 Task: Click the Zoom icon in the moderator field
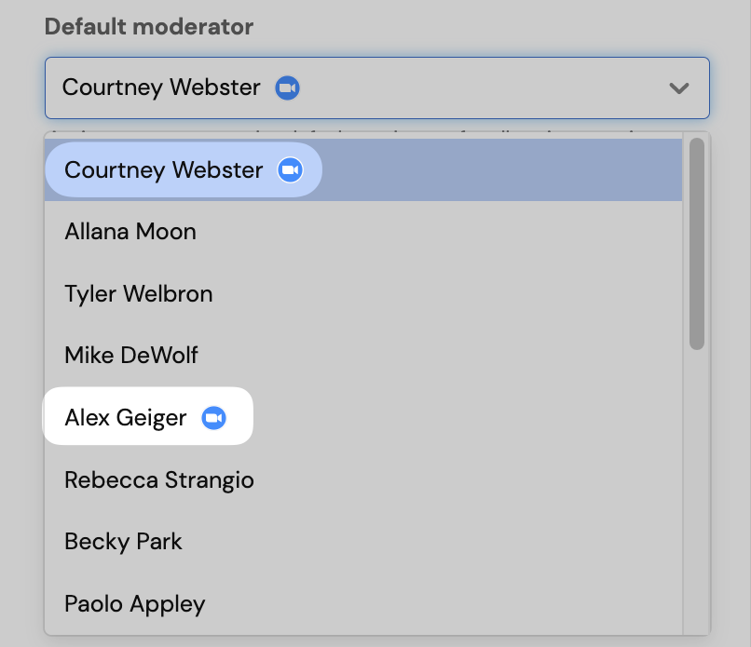[287, 88]
